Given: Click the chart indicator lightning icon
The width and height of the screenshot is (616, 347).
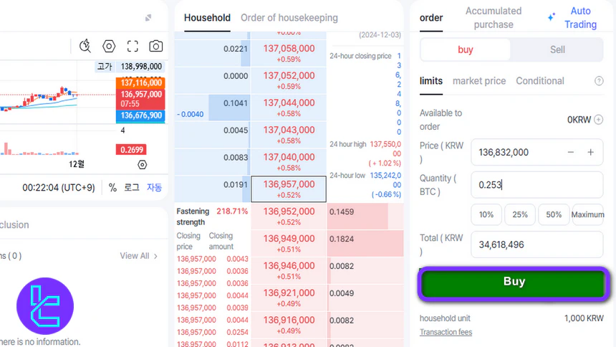Looking at the screenshot, I should tap(85, 46).
